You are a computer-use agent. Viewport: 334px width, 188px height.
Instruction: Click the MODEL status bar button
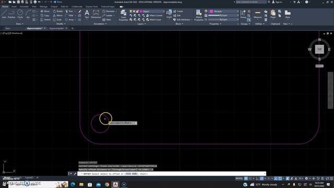pyautogui.click(x=239, y=179)
